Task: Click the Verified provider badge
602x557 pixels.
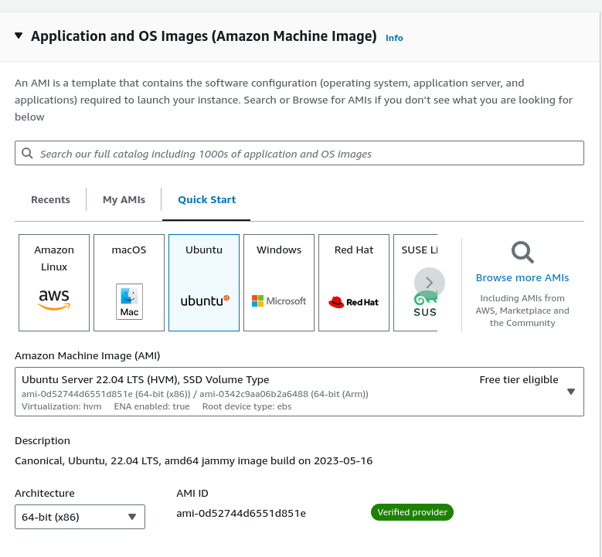Action: (412, 512)
